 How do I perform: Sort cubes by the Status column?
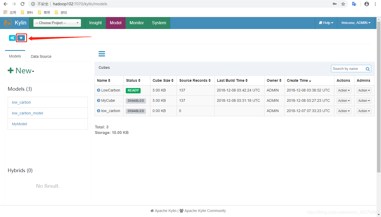point(133,80)
